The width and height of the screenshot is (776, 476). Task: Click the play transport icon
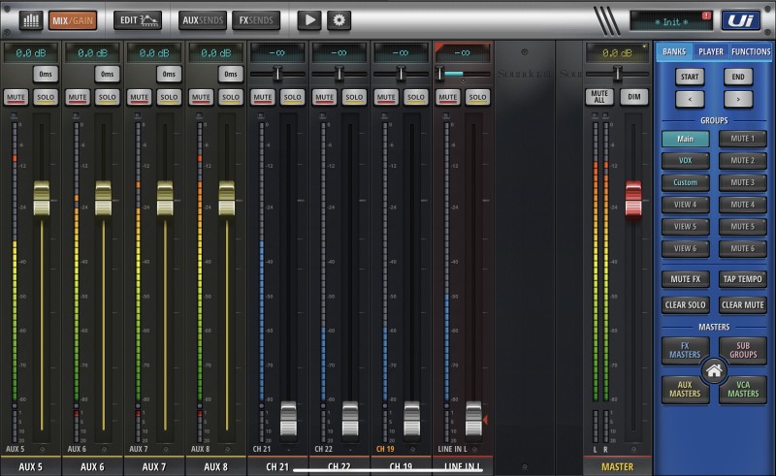coord(308,19)
